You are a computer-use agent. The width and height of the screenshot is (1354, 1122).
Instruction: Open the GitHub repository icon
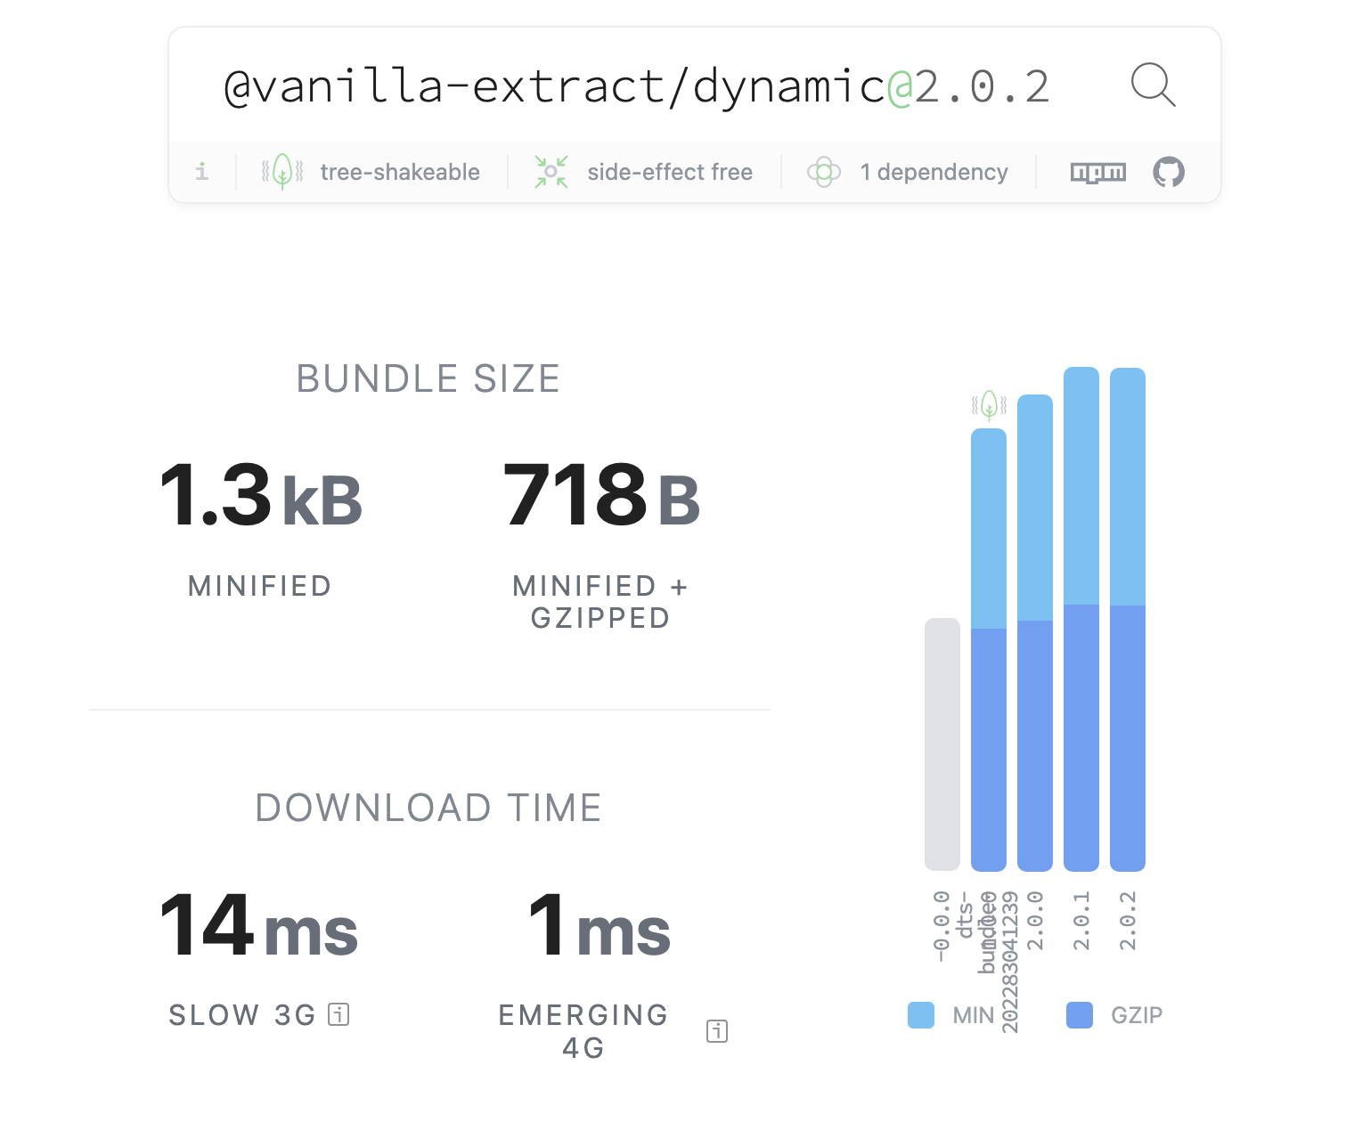point(1169,172)
